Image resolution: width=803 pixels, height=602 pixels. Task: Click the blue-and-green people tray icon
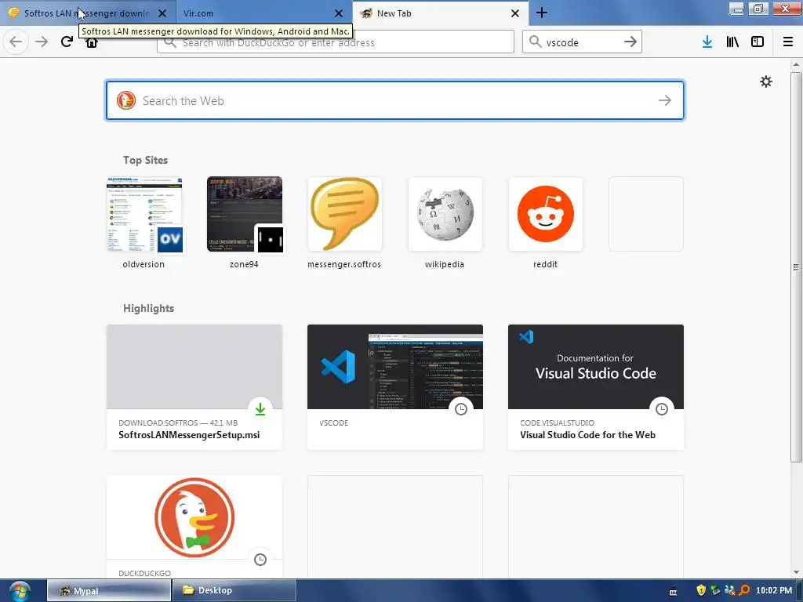(x=730, y=590)
